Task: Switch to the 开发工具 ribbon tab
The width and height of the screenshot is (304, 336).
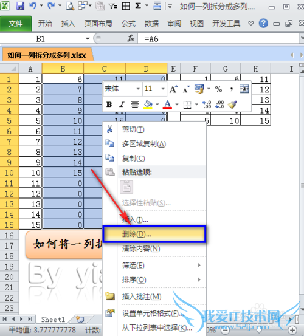Action: coord(226,23)
